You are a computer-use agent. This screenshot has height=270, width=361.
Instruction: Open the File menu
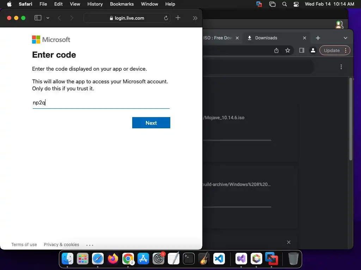click(43, 4)
